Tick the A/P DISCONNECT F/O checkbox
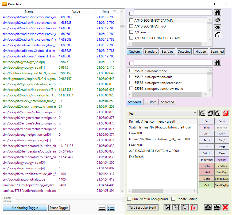 131,26
